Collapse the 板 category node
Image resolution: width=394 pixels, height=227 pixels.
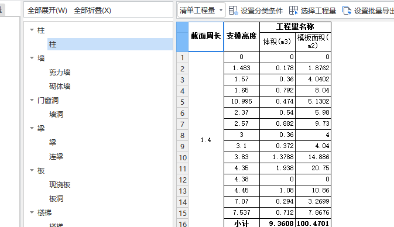[x=32, y=171]
